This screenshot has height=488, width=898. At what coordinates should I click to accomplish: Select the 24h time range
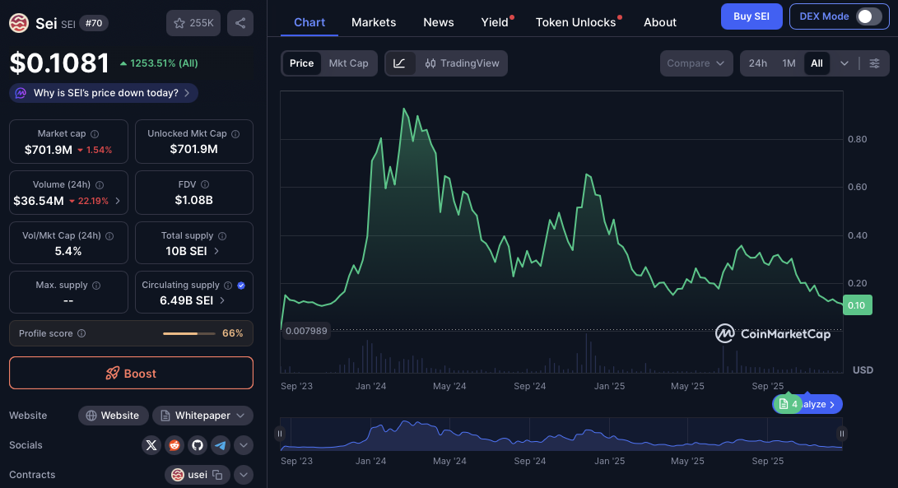coord(757,63)
